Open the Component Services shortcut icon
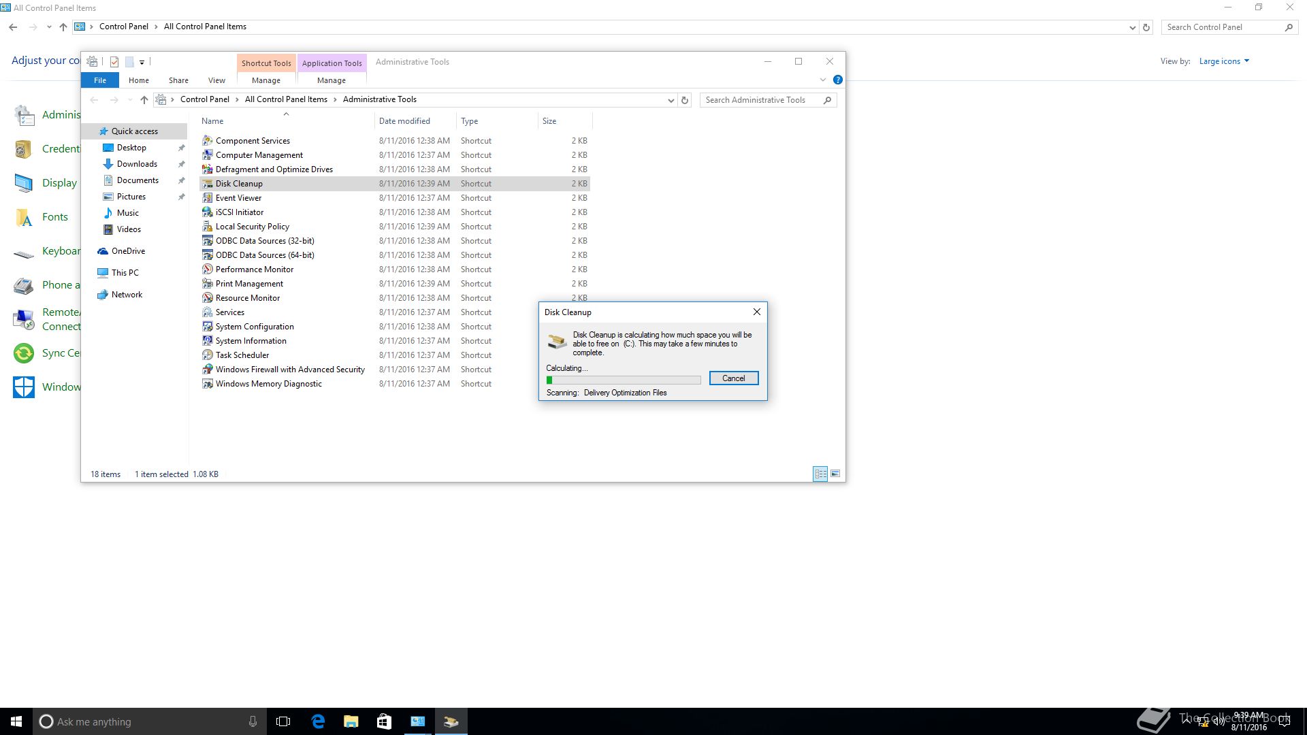This screenshot has height=735, width=1307. tap(208, 140)
